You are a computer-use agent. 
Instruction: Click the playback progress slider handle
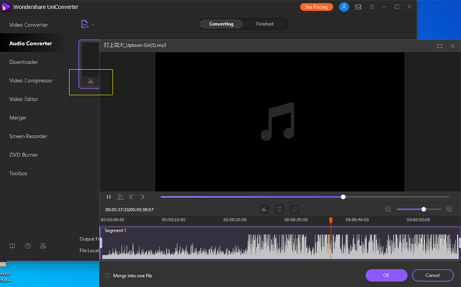tap(343, 197)
